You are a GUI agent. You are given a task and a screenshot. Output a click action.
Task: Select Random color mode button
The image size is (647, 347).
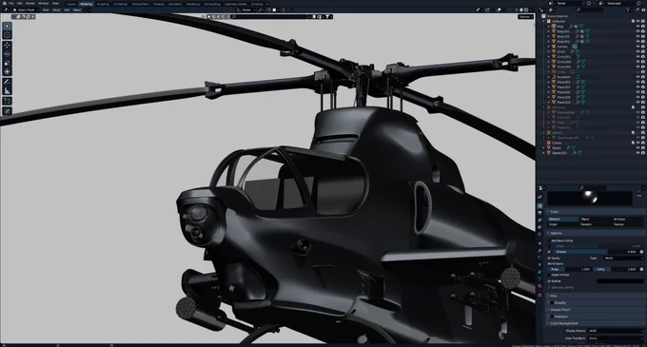click(x=595, y=224)
